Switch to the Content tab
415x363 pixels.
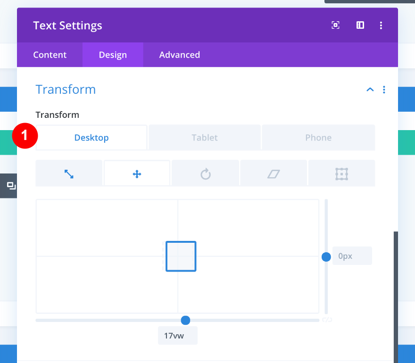click(x=50, y=55)
